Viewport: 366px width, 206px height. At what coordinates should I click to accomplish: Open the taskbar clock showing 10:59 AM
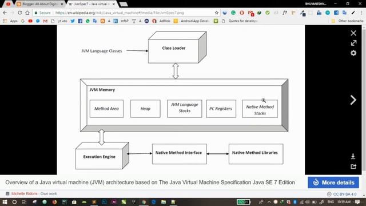[344, 202]
